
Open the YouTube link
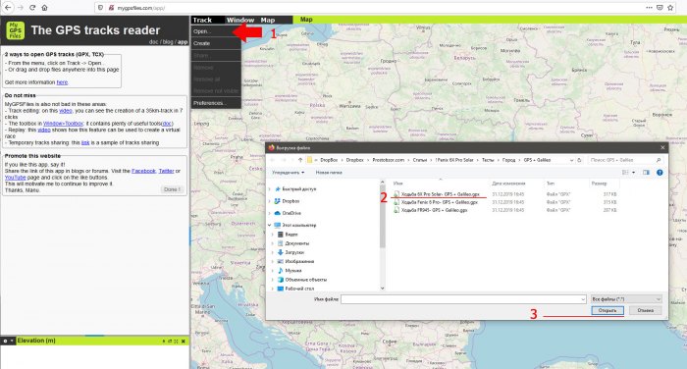pos(16,178)
